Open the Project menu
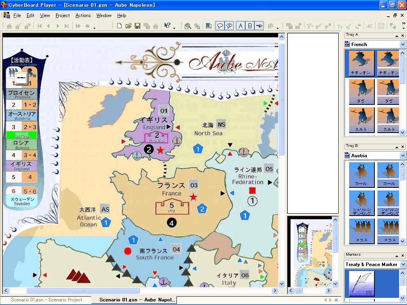407x305 pixels. (62, 15)
